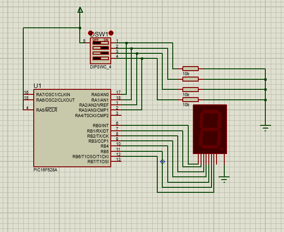Click the DIPSWC_4 part label

[x=101, y=67]
